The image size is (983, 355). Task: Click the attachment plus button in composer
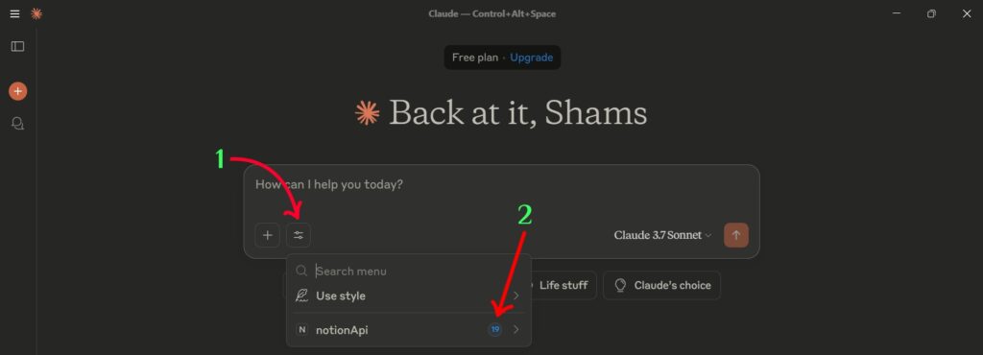(x=268, y=235)
